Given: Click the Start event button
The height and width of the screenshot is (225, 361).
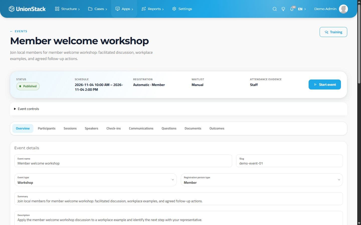Looking at the screenshot, I should 325,84.
